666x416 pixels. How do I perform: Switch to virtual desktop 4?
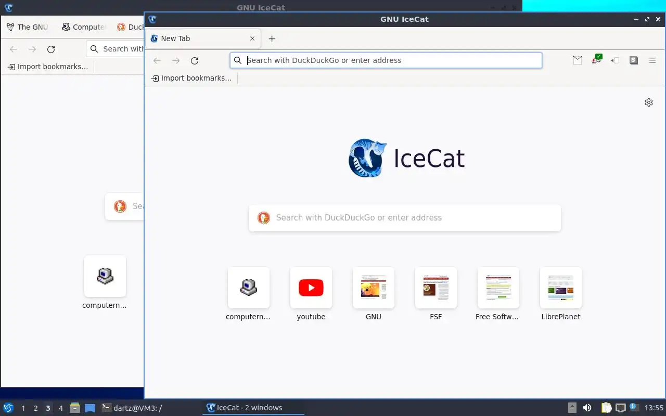[61, 408]
